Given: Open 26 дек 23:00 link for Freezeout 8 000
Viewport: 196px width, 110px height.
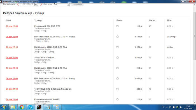Looking at the screenshot, I should [12, 26].
